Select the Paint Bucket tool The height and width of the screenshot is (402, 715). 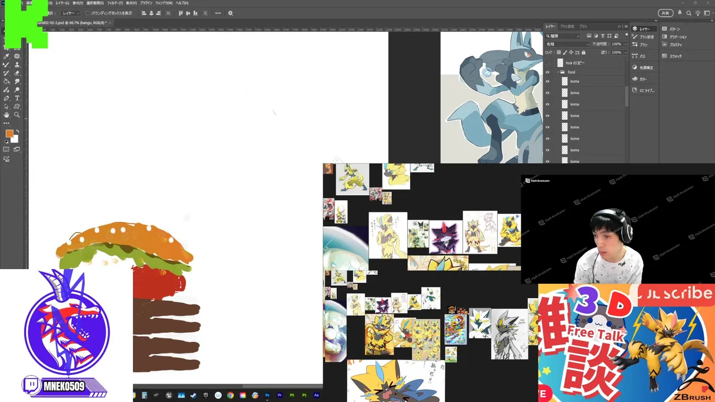pos(7,82)
